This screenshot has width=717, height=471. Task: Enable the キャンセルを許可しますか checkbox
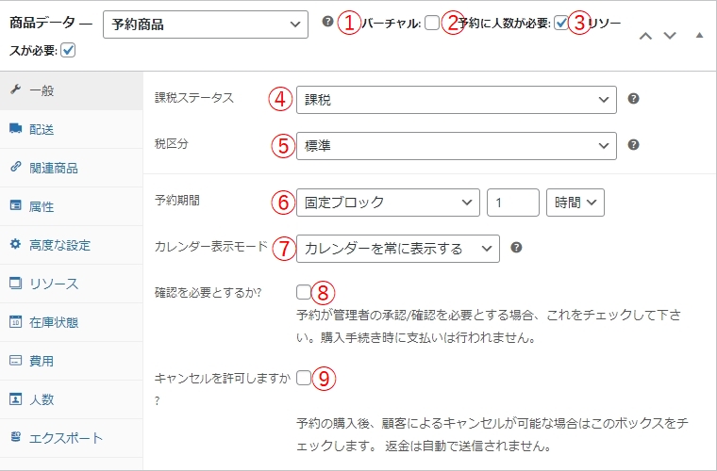[x=304, y=378]
